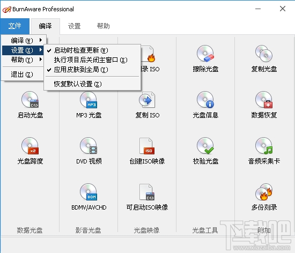Launch the 数据恢复 data recovery tool

(x=264, y=105)
